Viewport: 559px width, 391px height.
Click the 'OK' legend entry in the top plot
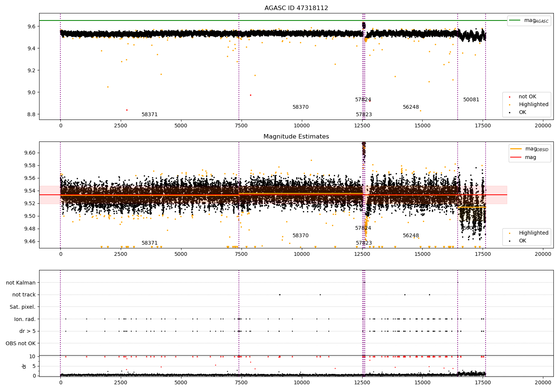[522, 112]
